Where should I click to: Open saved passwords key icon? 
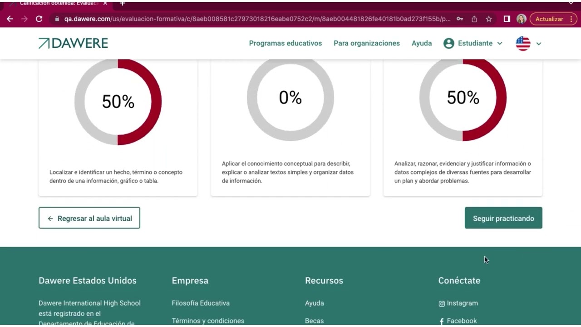(460, 19)
